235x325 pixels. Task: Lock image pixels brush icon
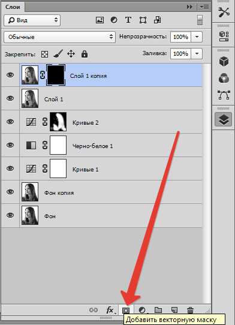[x=58, y=54]
